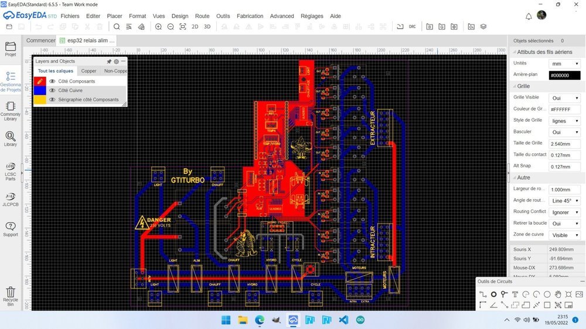
Task: Run the DRC check icon
Action: click(412, 26)
